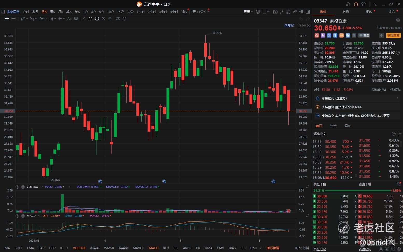Switch chart to 周K period
This screenshot has width=403, height=252.
pos(52,12)
